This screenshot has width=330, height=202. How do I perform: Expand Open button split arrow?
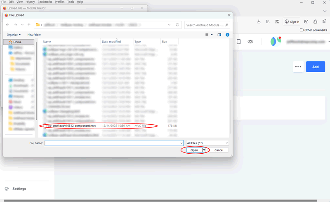[204, 150]
